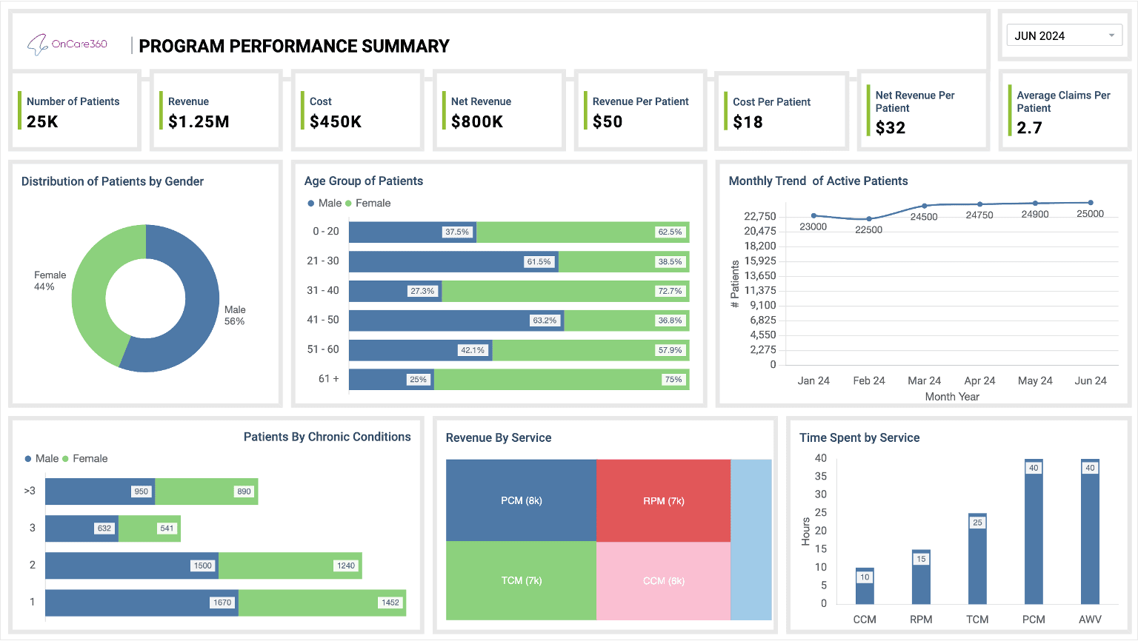Select the Revenue $1.25M card
Image resolution: width=1138 pixels, height=641 pixels.
[217, 111]
